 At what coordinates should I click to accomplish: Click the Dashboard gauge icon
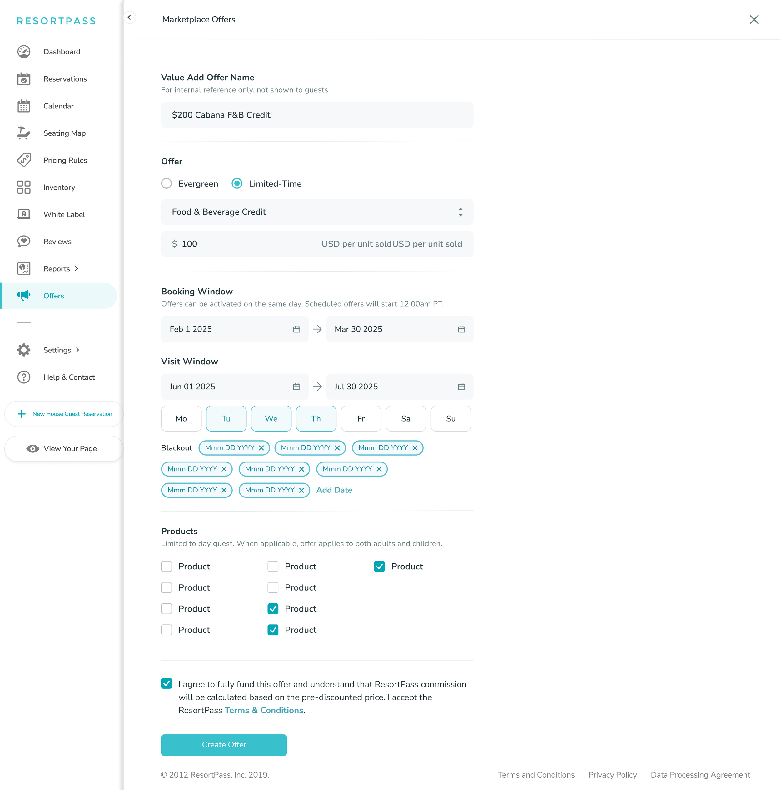pos(24,52)
